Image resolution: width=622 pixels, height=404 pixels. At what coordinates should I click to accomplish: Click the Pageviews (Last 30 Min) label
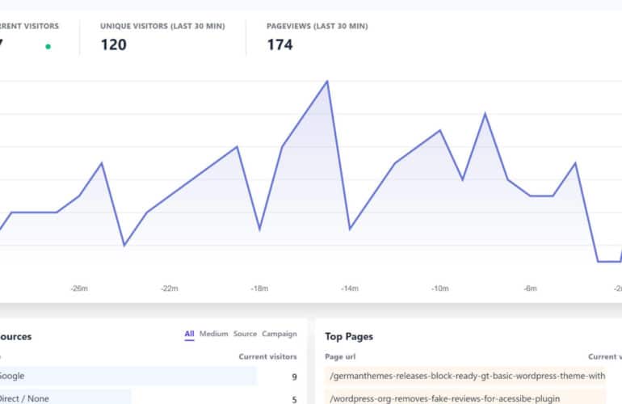[317, 26]
